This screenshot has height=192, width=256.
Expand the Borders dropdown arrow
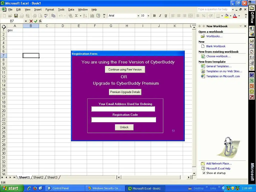tap(222, 16)
